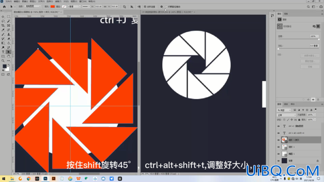Swap foreground and background colors
This screenshot has height=182, width=324.
[x=9, y=65]
